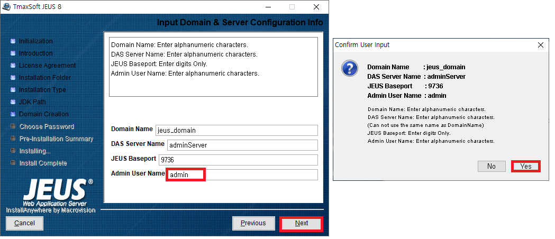
Task: Select the License Agreement step label
Action: coord(48,66)
